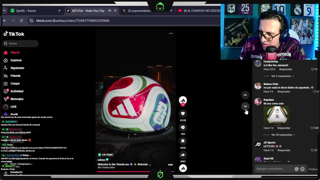Follow adidas with red plus badge
Image resolution: width=320 pixels, height=180 pixels.
pos(183,105)
